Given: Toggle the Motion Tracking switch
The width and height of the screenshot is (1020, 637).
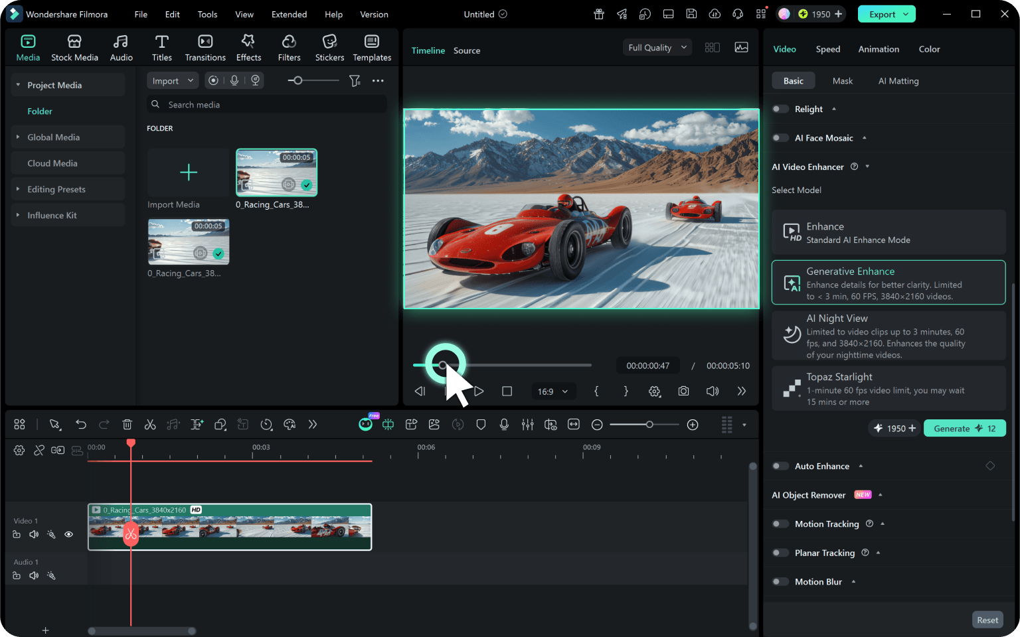Looking at the screenshot, I should (x=780, y=524).
